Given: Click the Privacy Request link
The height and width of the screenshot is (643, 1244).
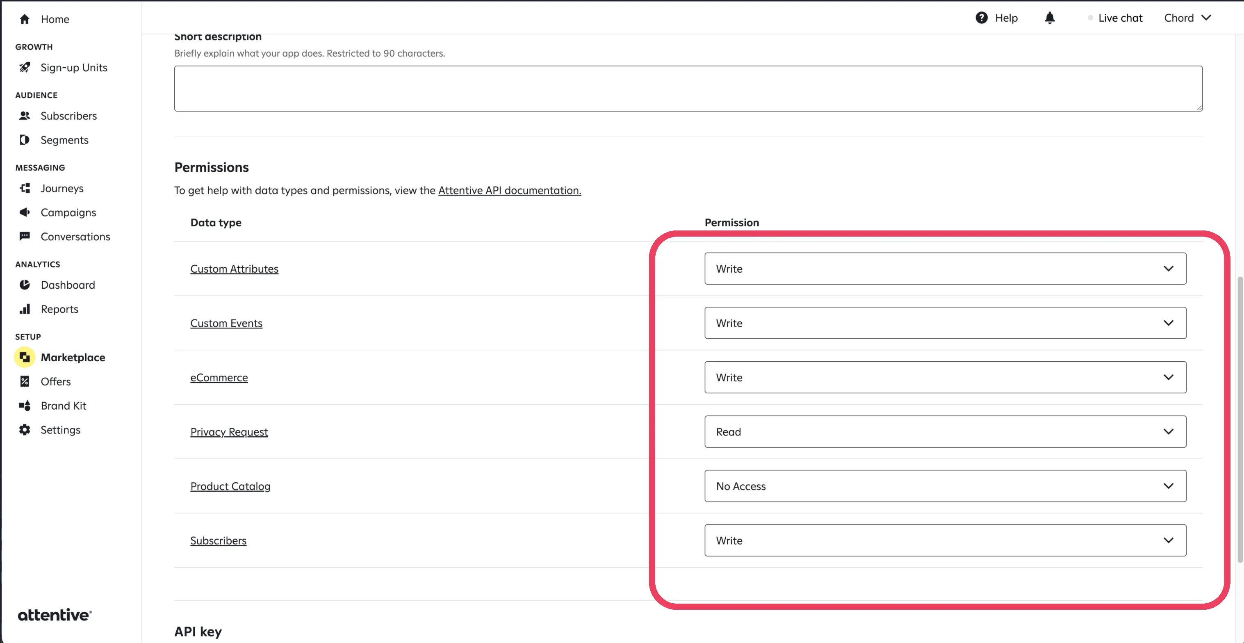Looking at the screenshot, I should pyautogui.click(x=229, y=432).
